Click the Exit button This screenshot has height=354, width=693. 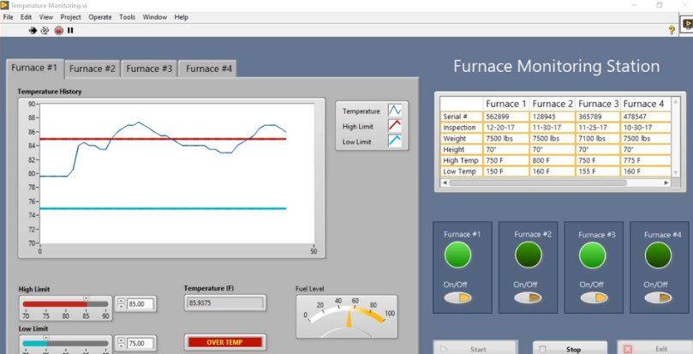[655, 348]
